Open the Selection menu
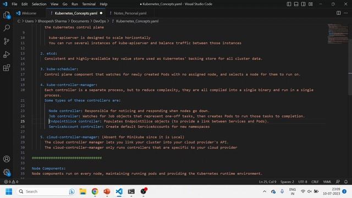This screenshot has height=198, width=352. [39, 4]
